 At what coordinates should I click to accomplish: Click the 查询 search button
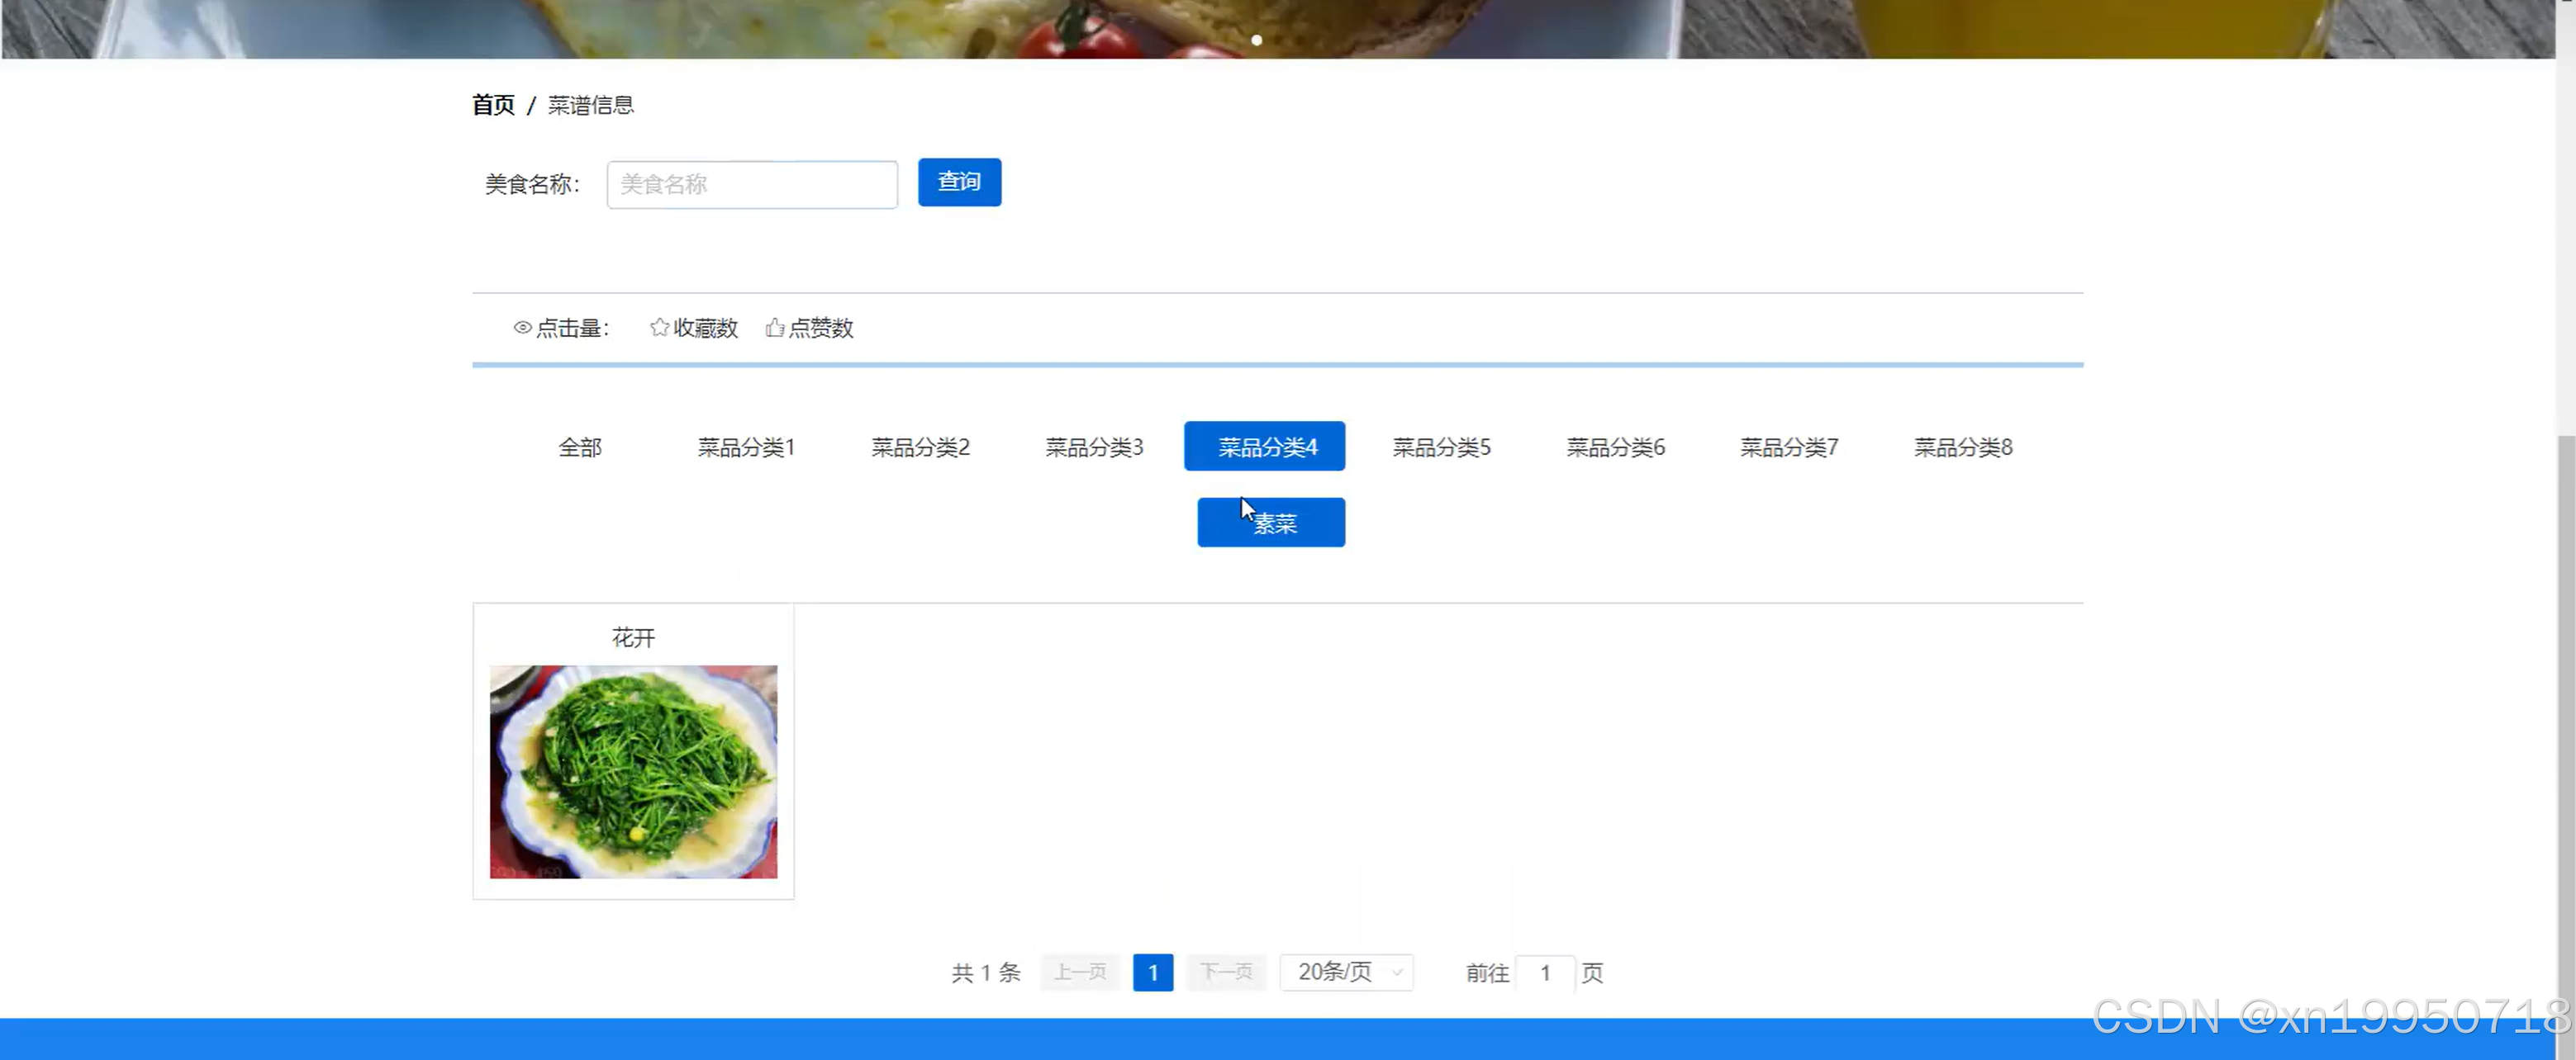(959, 182)
